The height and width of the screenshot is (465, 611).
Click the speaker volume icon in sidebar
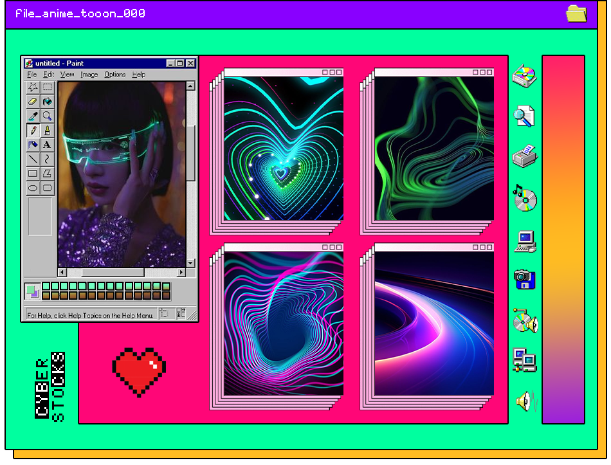point(527,401)
